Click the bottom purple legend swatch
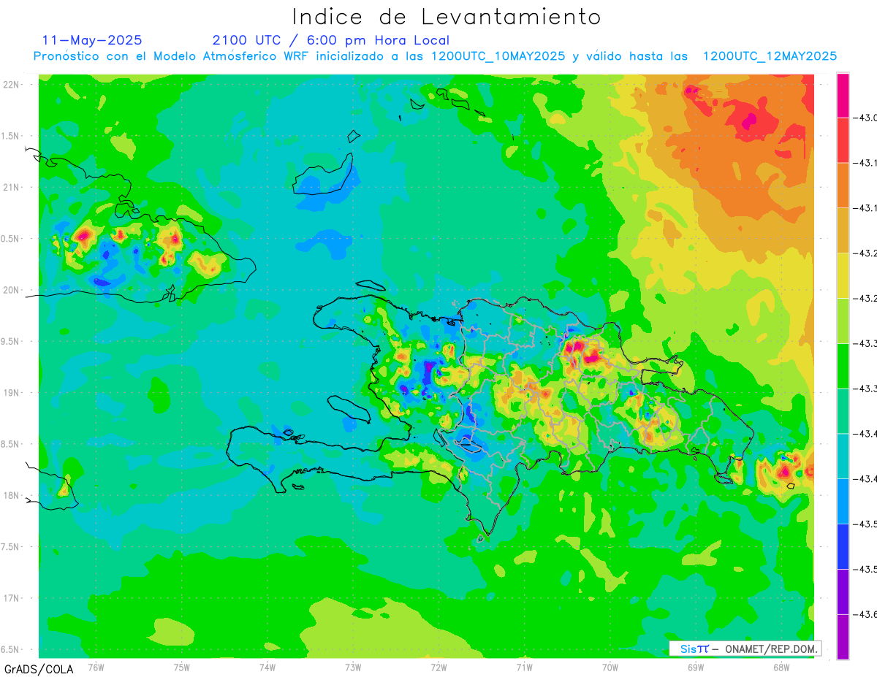 pyautogui.click(x=843, y=637)
